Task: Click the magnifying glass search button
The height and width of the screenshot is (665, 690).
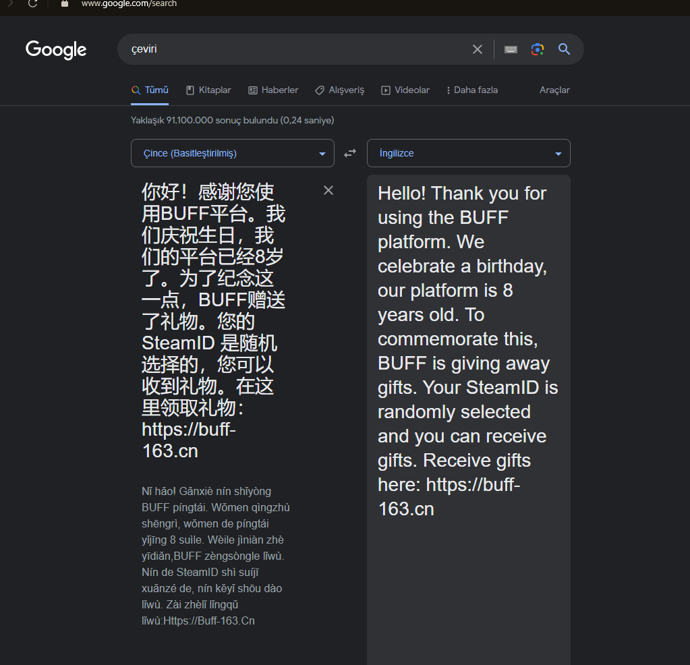Action: pyautogui.click(x=564, y=49)
